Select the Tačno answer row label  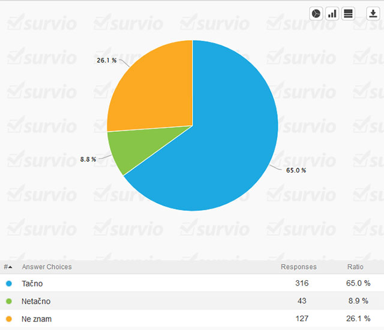tap(32, 283)
